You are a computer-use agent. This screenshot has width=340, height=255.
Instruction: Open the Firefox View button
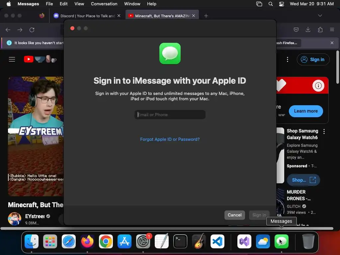42,16
